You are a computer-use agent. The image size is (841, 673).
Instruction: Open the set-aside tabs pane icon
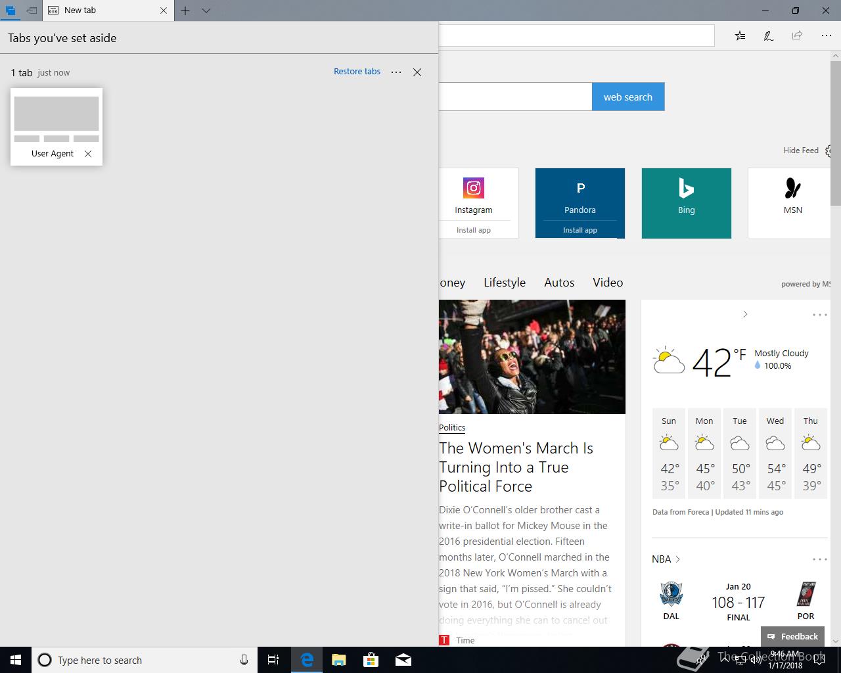tap(11, 11)
